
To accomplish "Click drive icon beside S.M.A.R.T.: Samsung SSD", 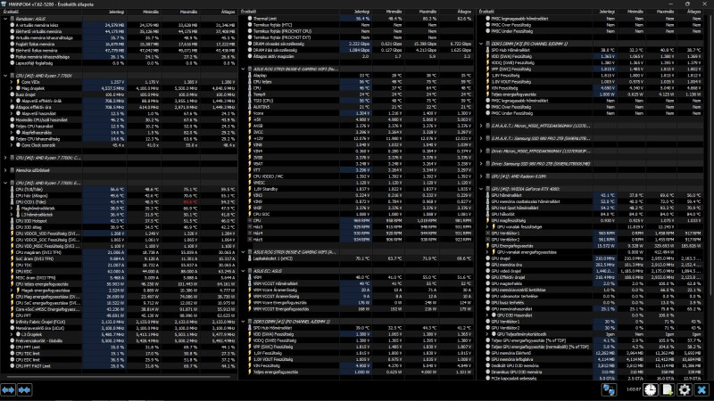I will pyautogui.click(x=487, y=138).
